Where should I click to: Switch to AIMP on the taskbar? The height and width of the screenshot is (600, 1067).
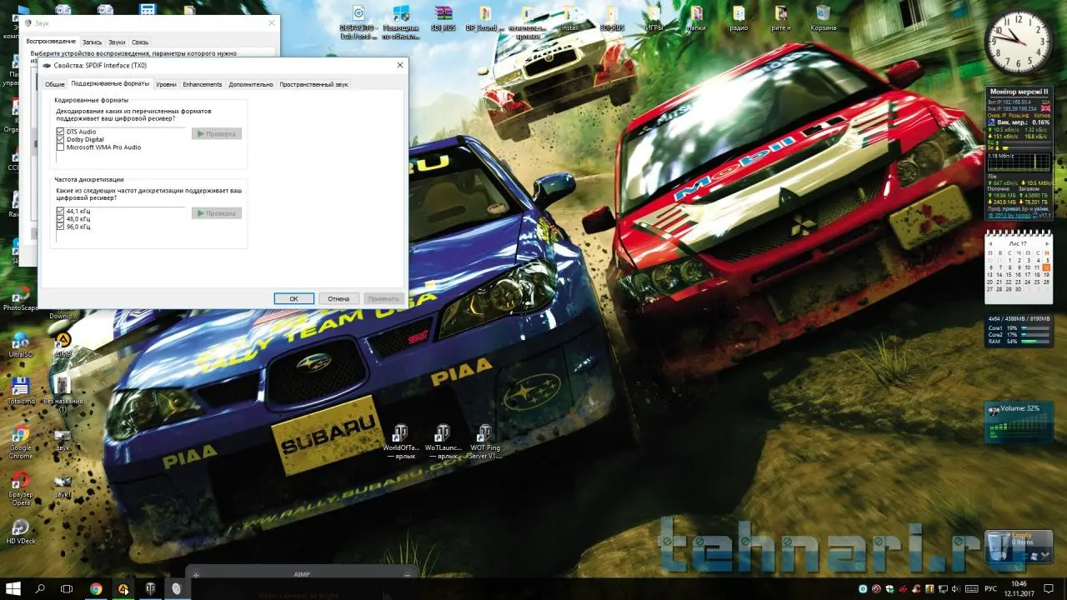click(123, 589)
